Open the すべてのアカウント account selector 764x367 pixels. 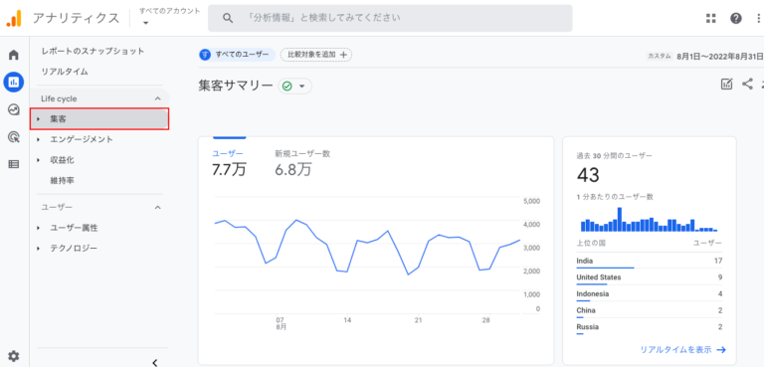point(169,16)
